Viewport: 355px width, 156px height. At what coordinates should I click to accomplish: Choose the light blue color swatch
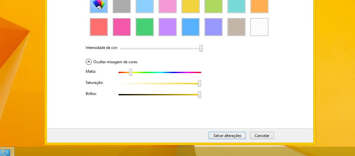[145, 6]
